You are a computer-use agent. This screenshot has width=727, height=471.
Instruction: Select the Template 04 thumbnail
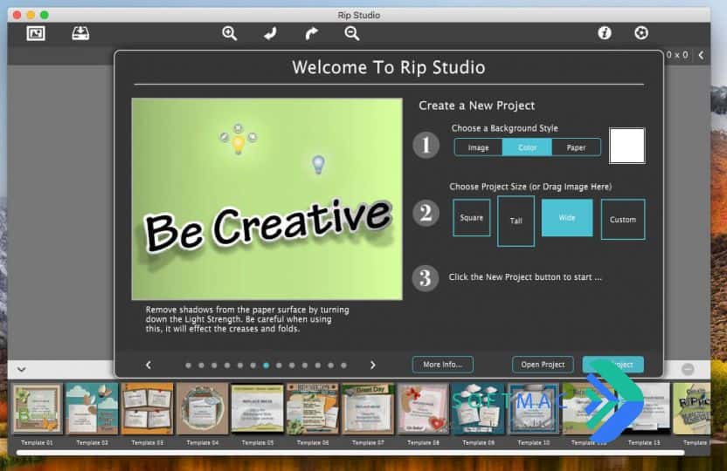tap(202, 408)
